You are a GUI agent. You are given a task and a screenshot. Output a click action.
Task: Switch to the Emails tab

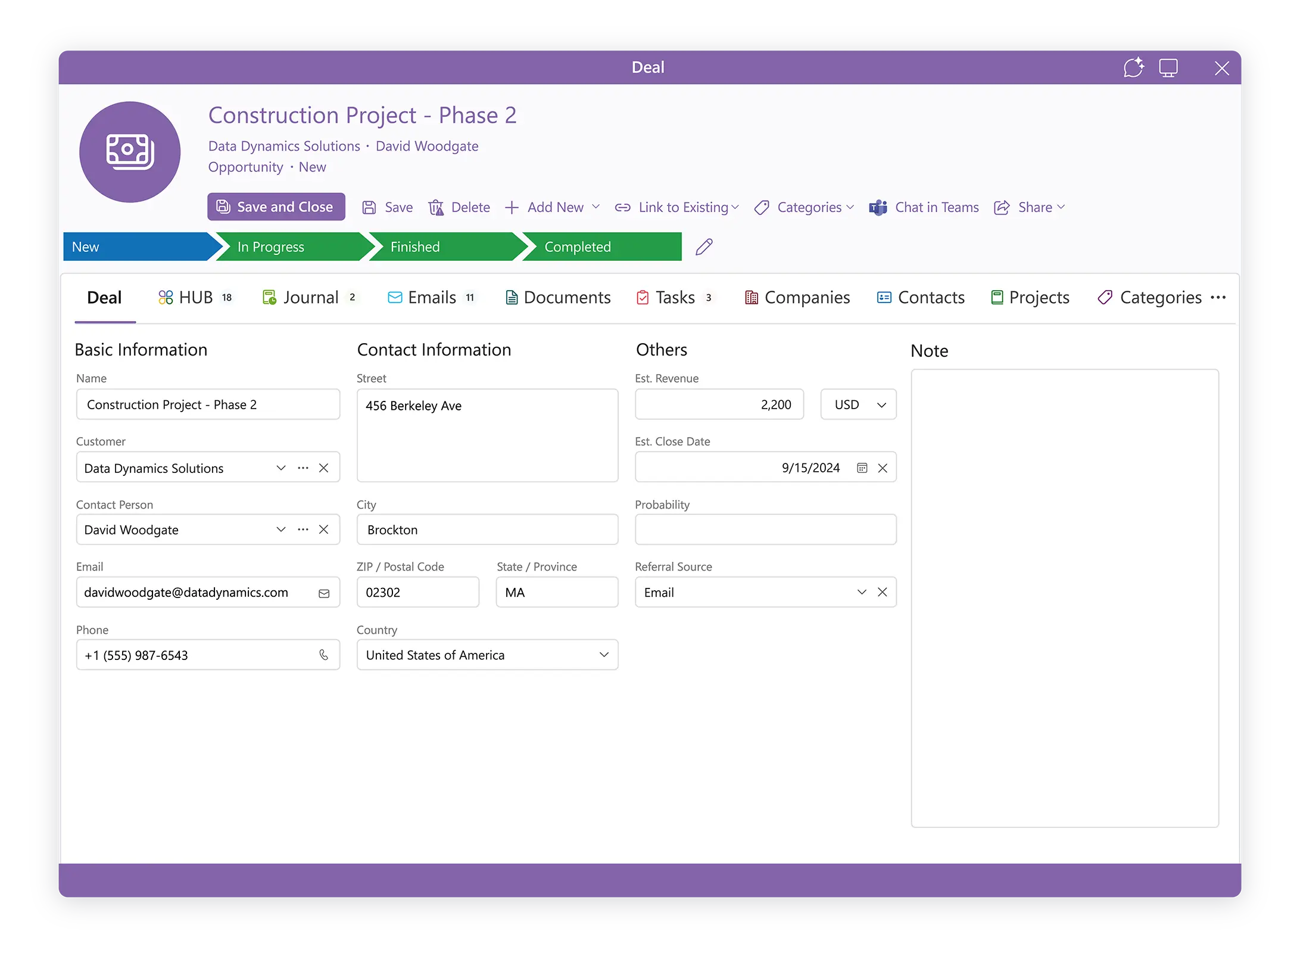click(x=432, y=297)
